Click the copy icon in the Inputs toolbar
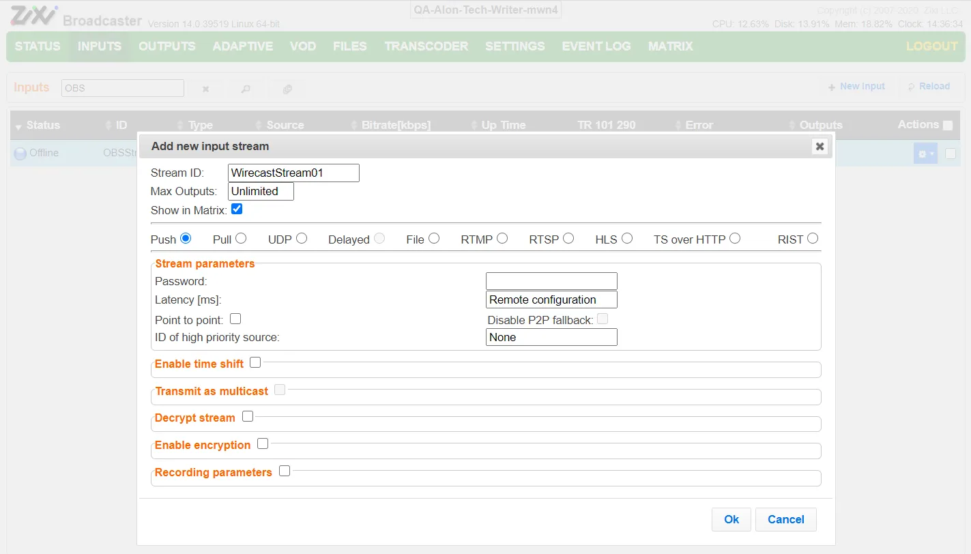Screen dimensions: 971x554 click(x=287, y=89)
